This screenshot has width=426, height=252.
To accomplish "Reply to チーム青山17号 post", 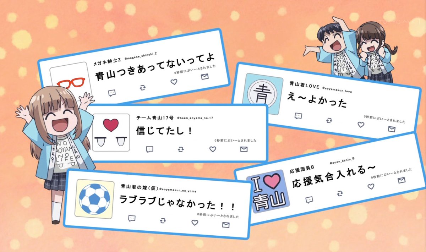I will (x=150, y=149).
